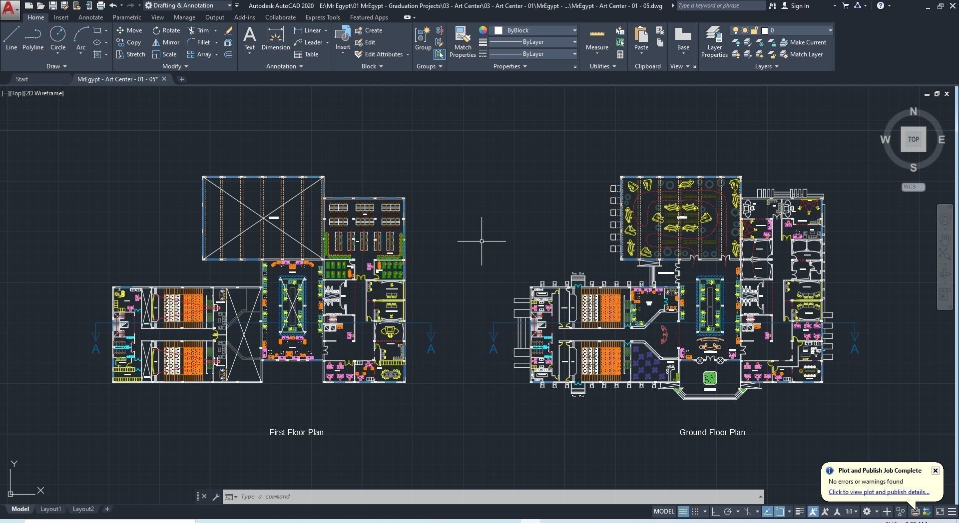959x523 pixels.
Task: Click Sign In
Action: pos(795,5)
